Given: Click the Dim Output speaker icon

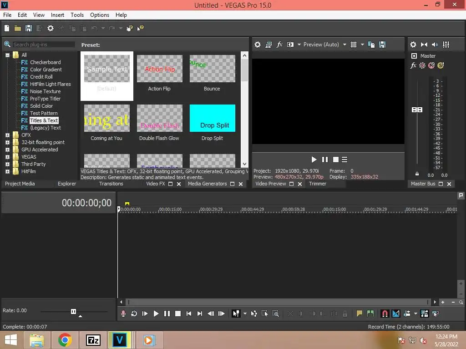Looking at the screenshot, I should pos(435,45).
